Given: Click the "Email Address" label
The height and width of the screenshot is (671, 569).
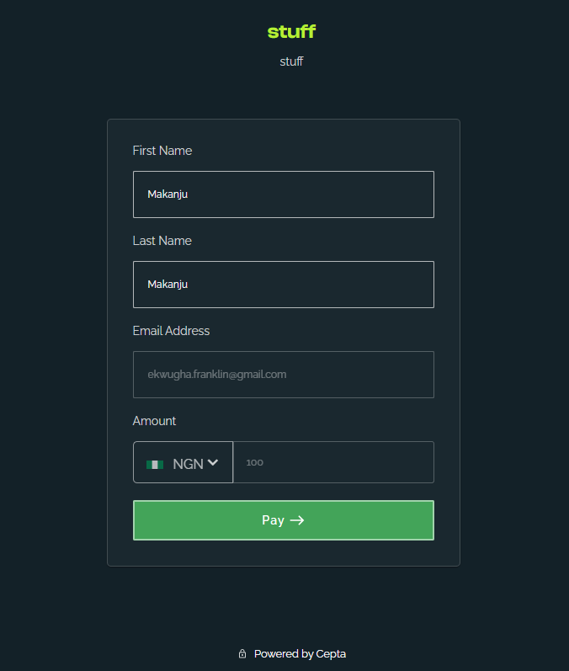Looking at the screenshot, I should (x=171, y=331).
